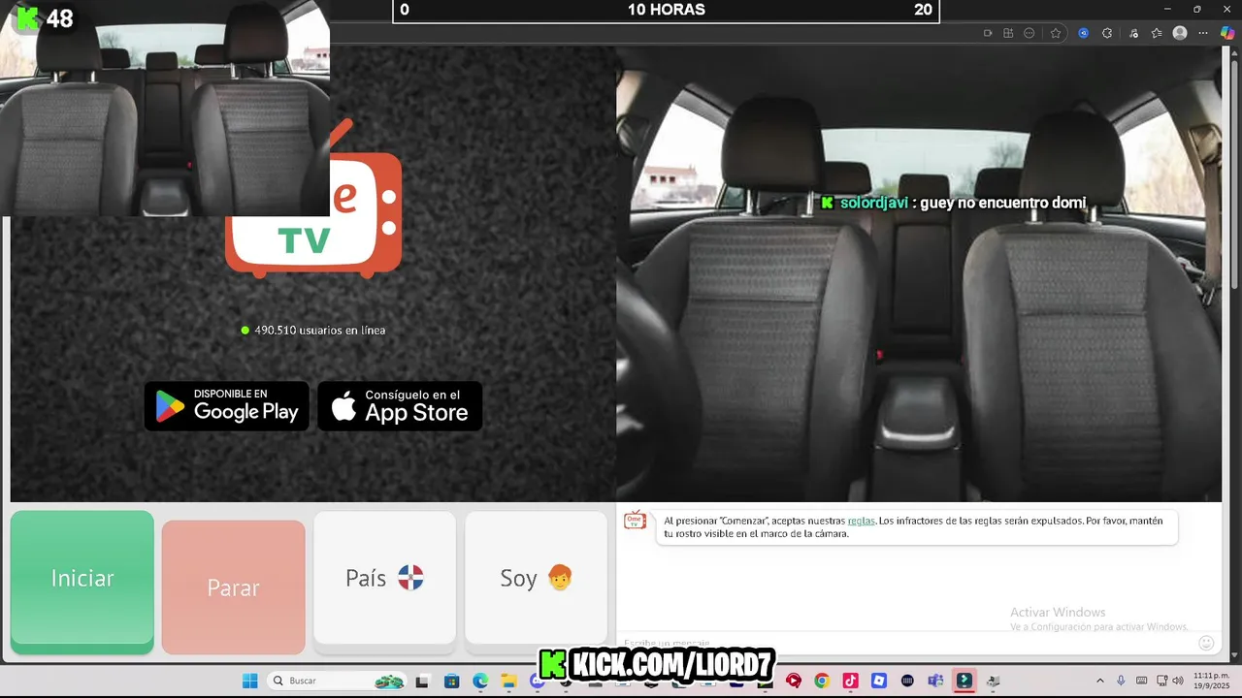The height and width of the screenshot is (698, 1242).
Task: Open TikTok from the taskbar
Action: click(850, 681)
